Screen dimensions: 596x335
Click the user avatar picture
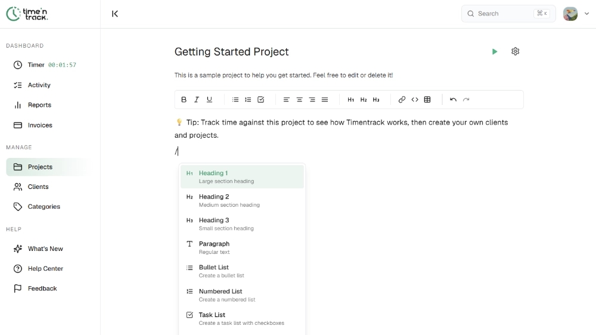click(x=570, y=14)
